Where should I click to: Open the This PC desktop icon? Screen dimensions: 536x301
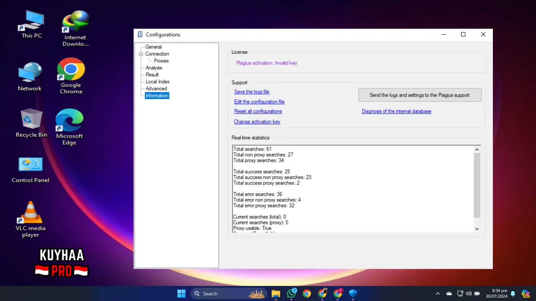(x=31, y=24)
